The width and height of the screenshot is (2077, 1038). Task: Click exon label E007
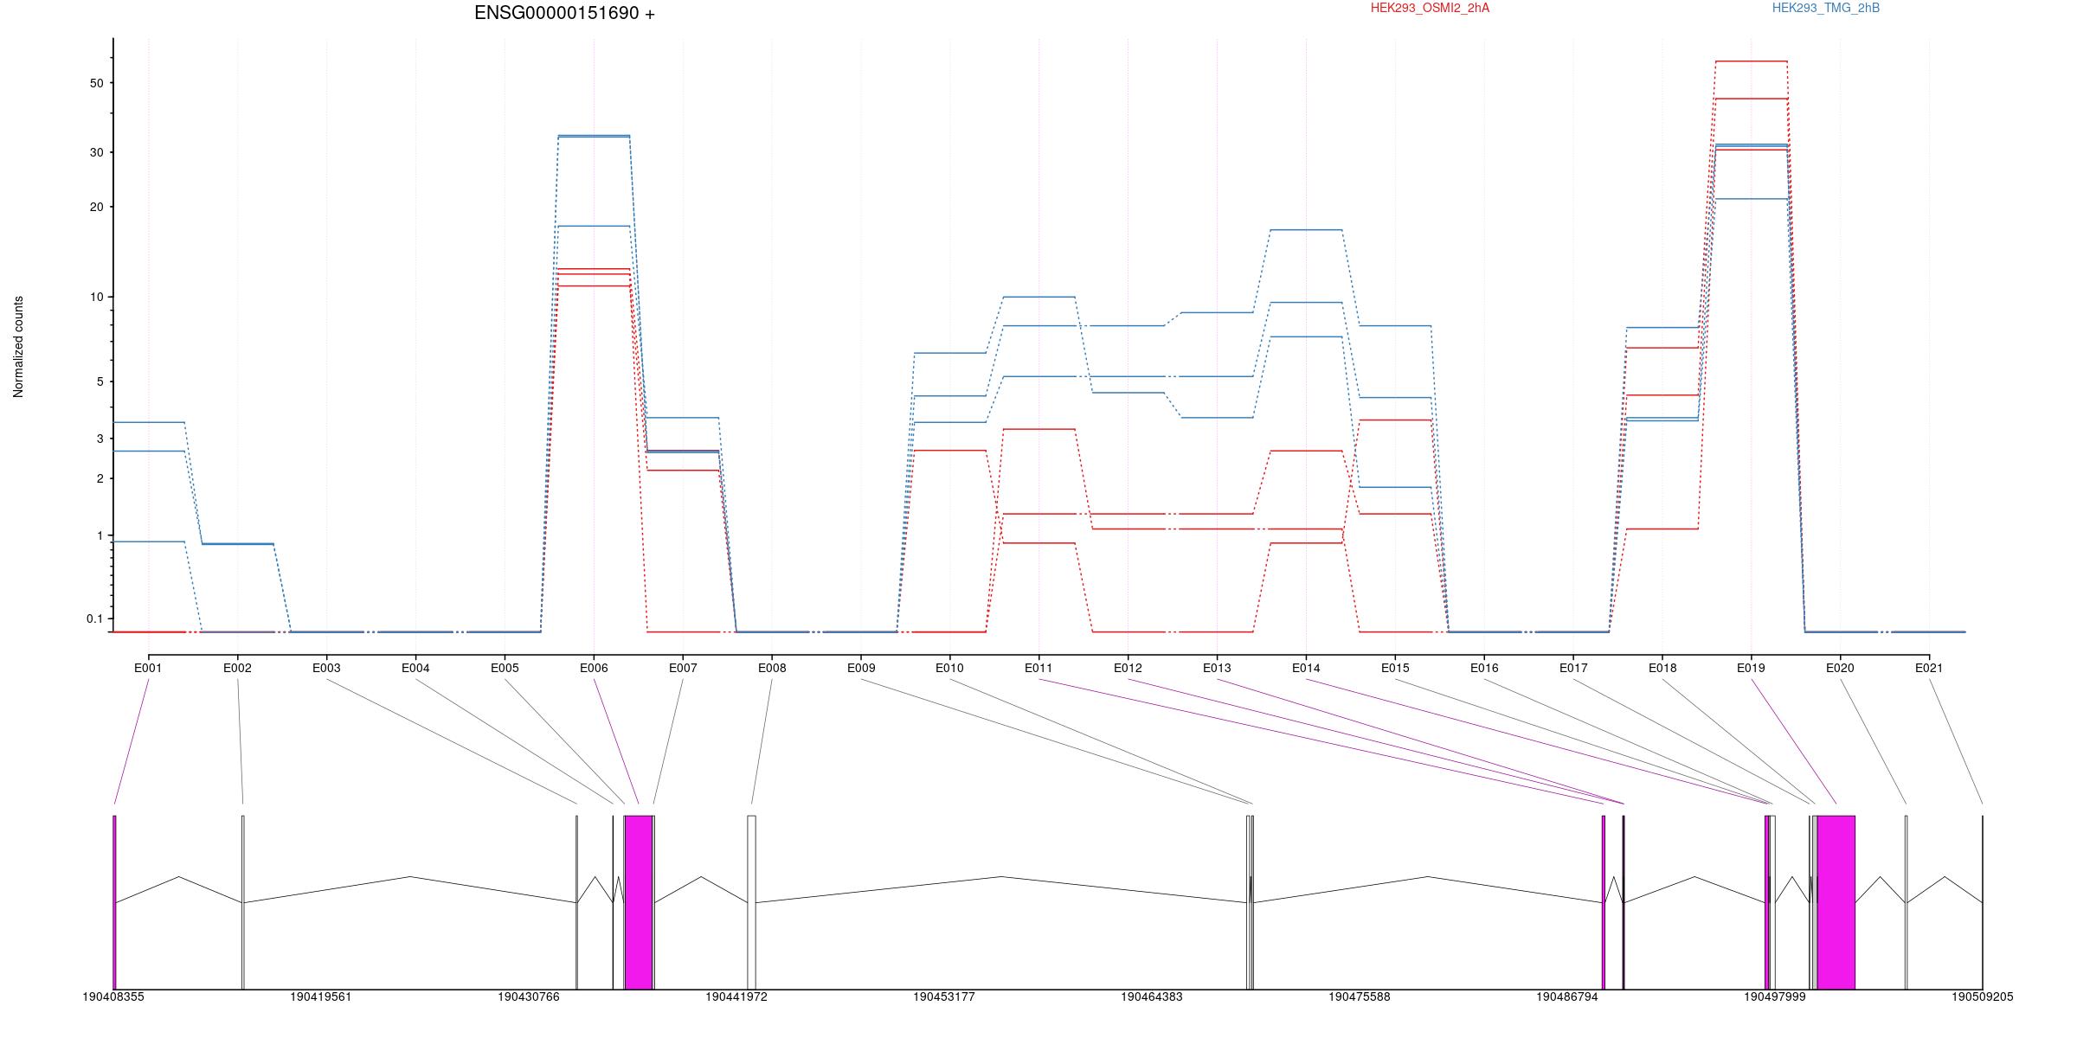pos(683,668)
